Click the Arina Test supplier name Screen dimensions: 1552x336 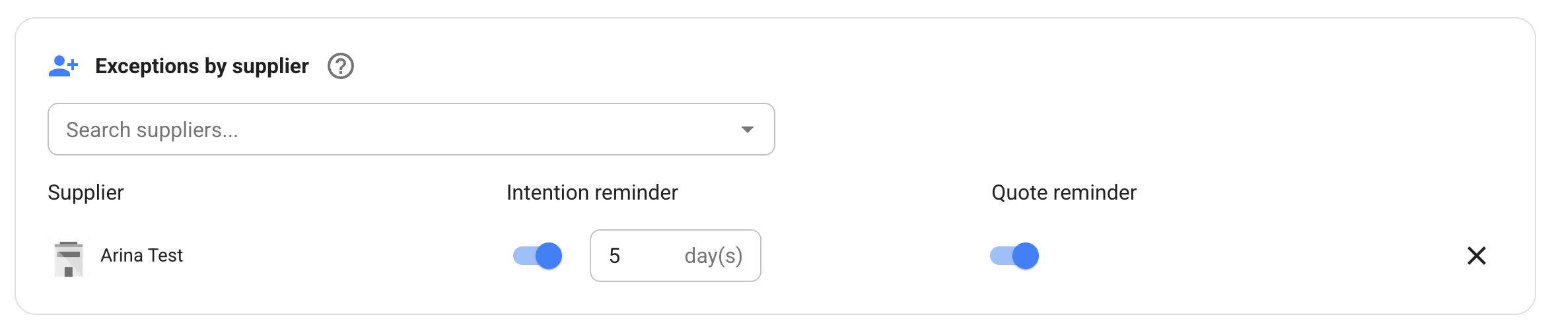(141, 256)
